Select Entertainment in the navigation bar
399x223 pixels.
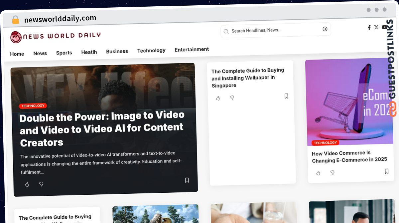pos(192,49)
